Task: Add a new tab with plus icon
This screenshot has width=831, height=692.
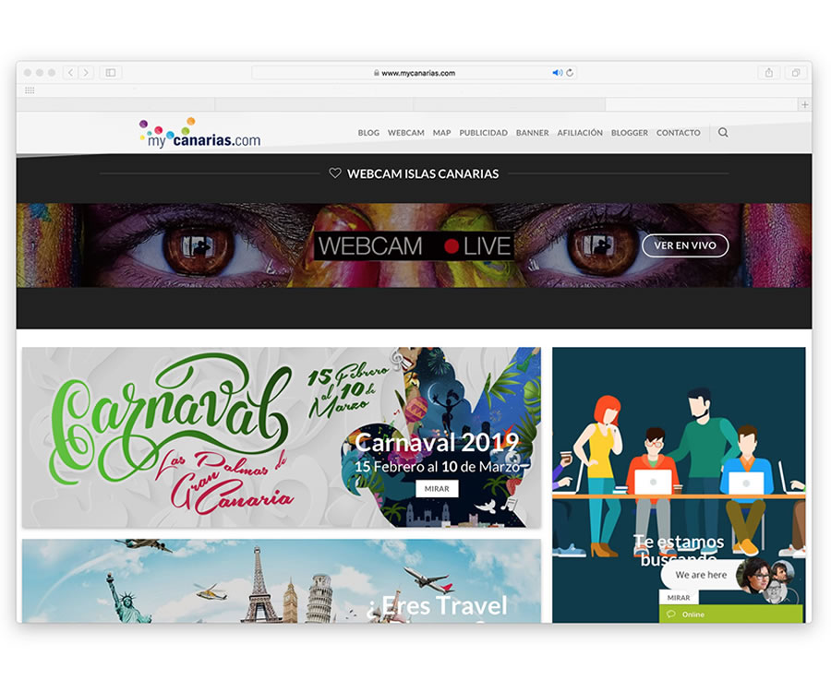Action: tap(804, 105)
